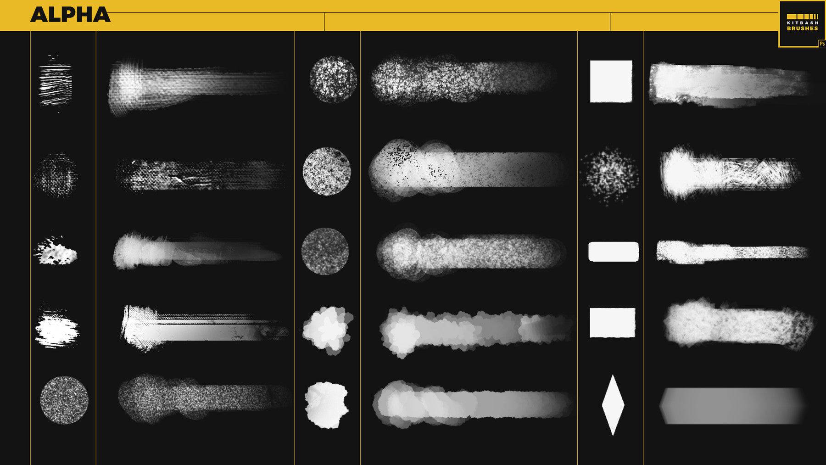The width and height of the screenshot is (826, 465).
Task: Select the solid white rough blob tip
Action: 327,405
